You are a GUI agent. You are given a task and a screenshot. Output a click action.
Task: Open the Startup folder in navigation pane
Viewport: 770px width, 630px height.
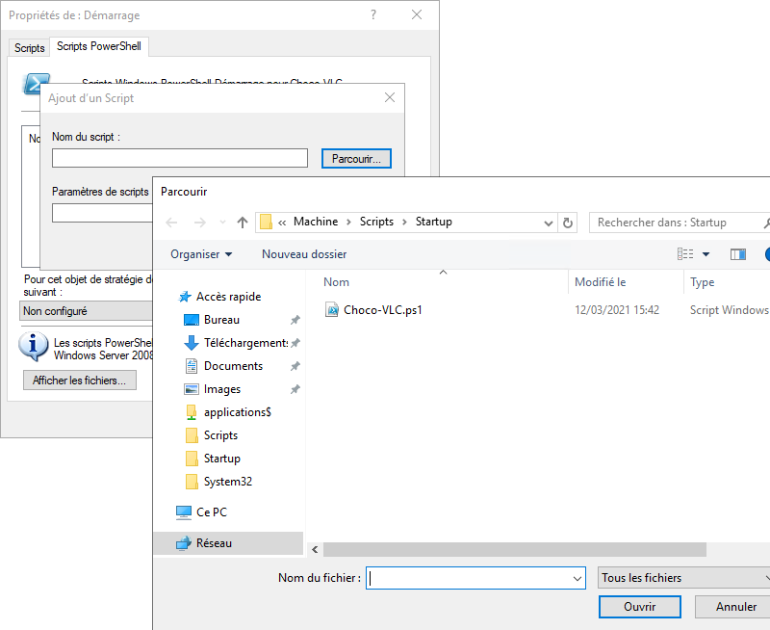pos(222,458)
